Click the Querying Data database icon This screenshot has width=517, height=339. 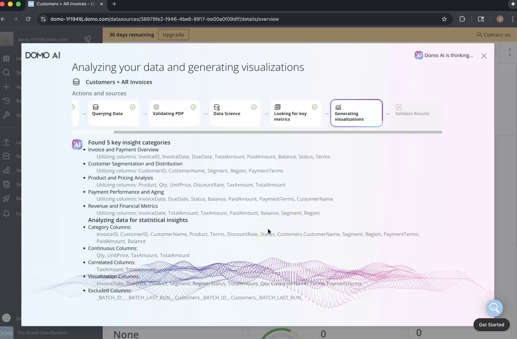click(96, 107)
